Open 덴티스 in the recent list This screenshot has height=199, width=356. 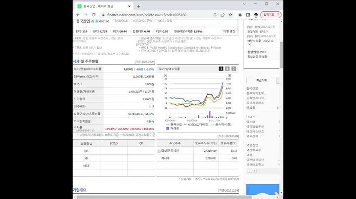tap(251, 117)
